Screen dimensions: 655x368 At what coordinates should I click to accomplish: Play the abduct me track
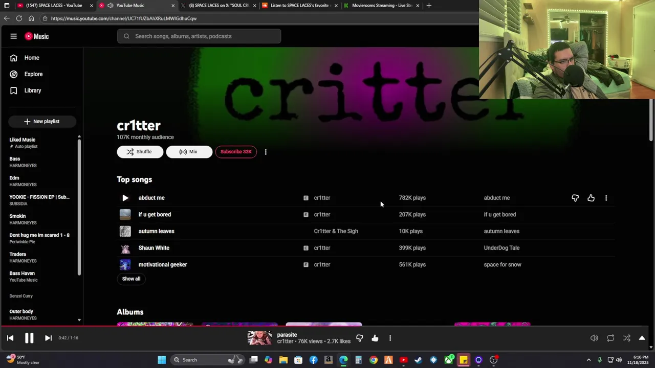(125, 198)
